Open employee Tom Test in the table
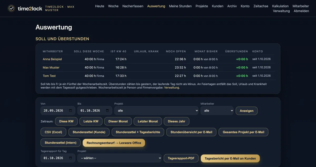 pos(49,76)
